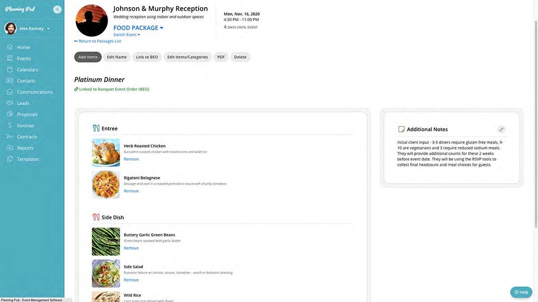Go to Contracts page
The width and height of the screenshot is (538, 302).
[x=27, y=137]
